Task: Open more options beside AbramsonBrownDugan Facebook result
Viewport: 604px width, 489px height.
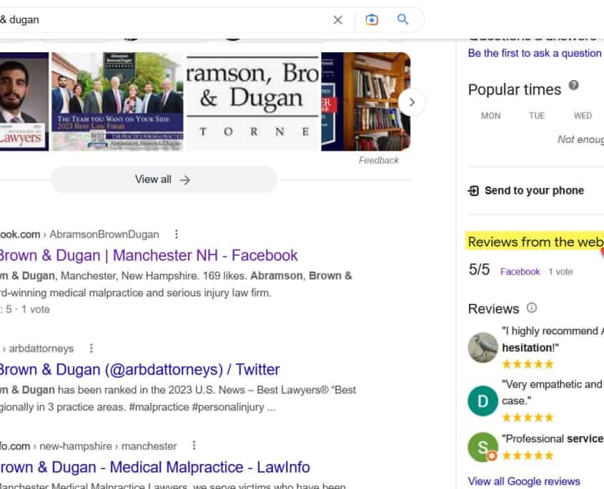Action: pos(177,234)
